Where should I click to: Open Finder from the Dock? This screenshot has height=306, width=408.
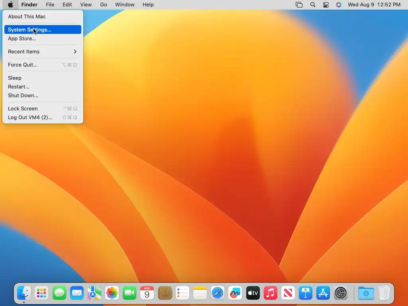tap(24, 293)
